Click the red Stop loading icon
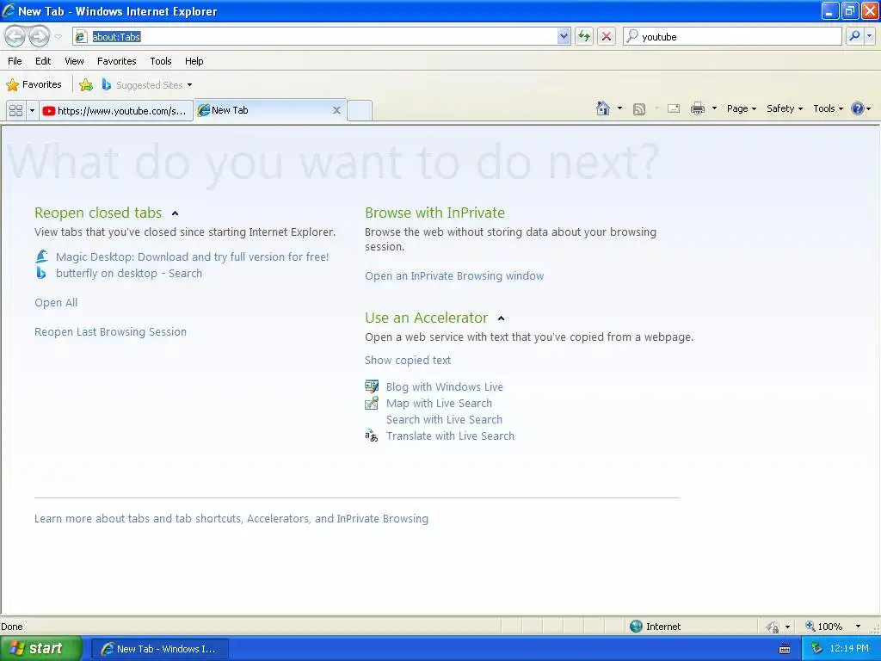Screen dimensions: 881x661 click(x=607, y=36)
